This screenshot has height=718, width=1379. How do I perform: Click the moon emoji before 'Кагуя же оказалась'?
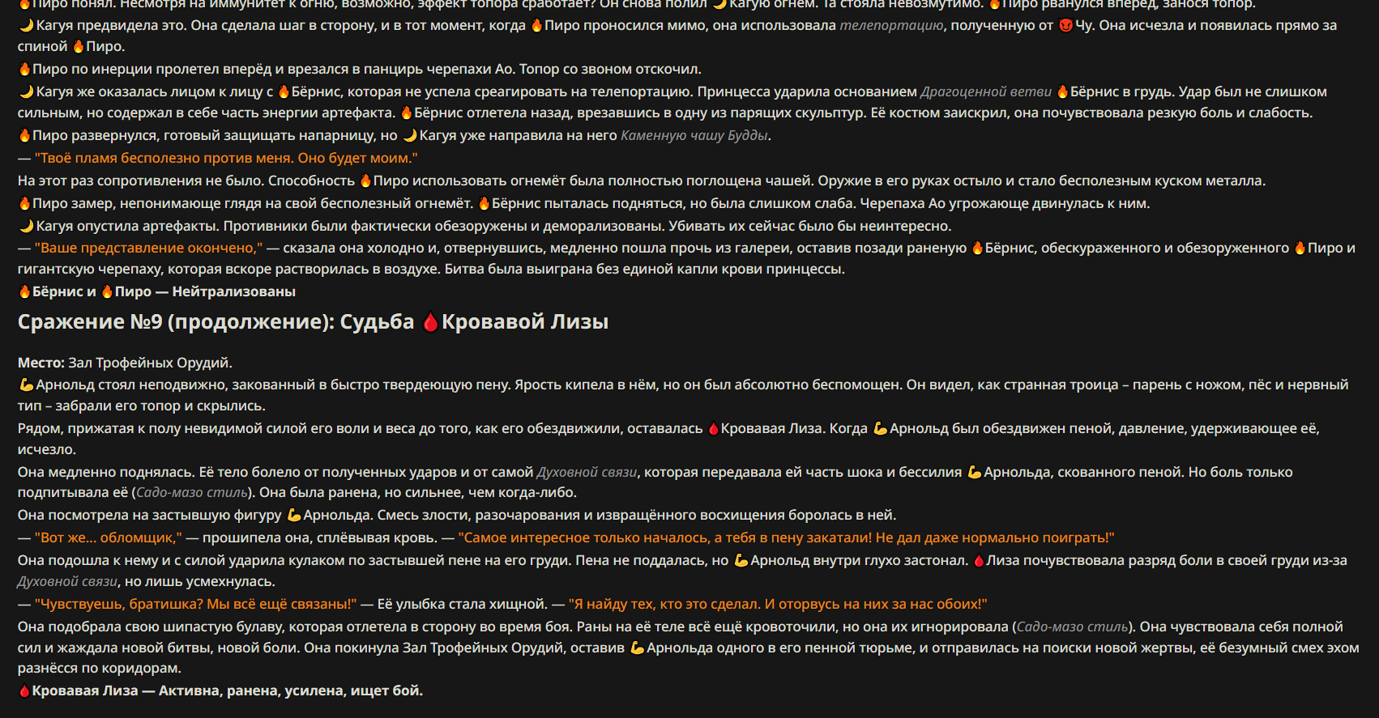26,91
